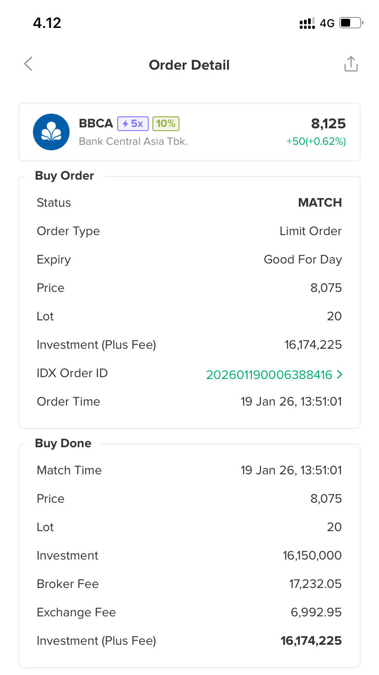Tap the MATCH status value
Viewport: 379px width, 675px height.
(x=320, y=203)
